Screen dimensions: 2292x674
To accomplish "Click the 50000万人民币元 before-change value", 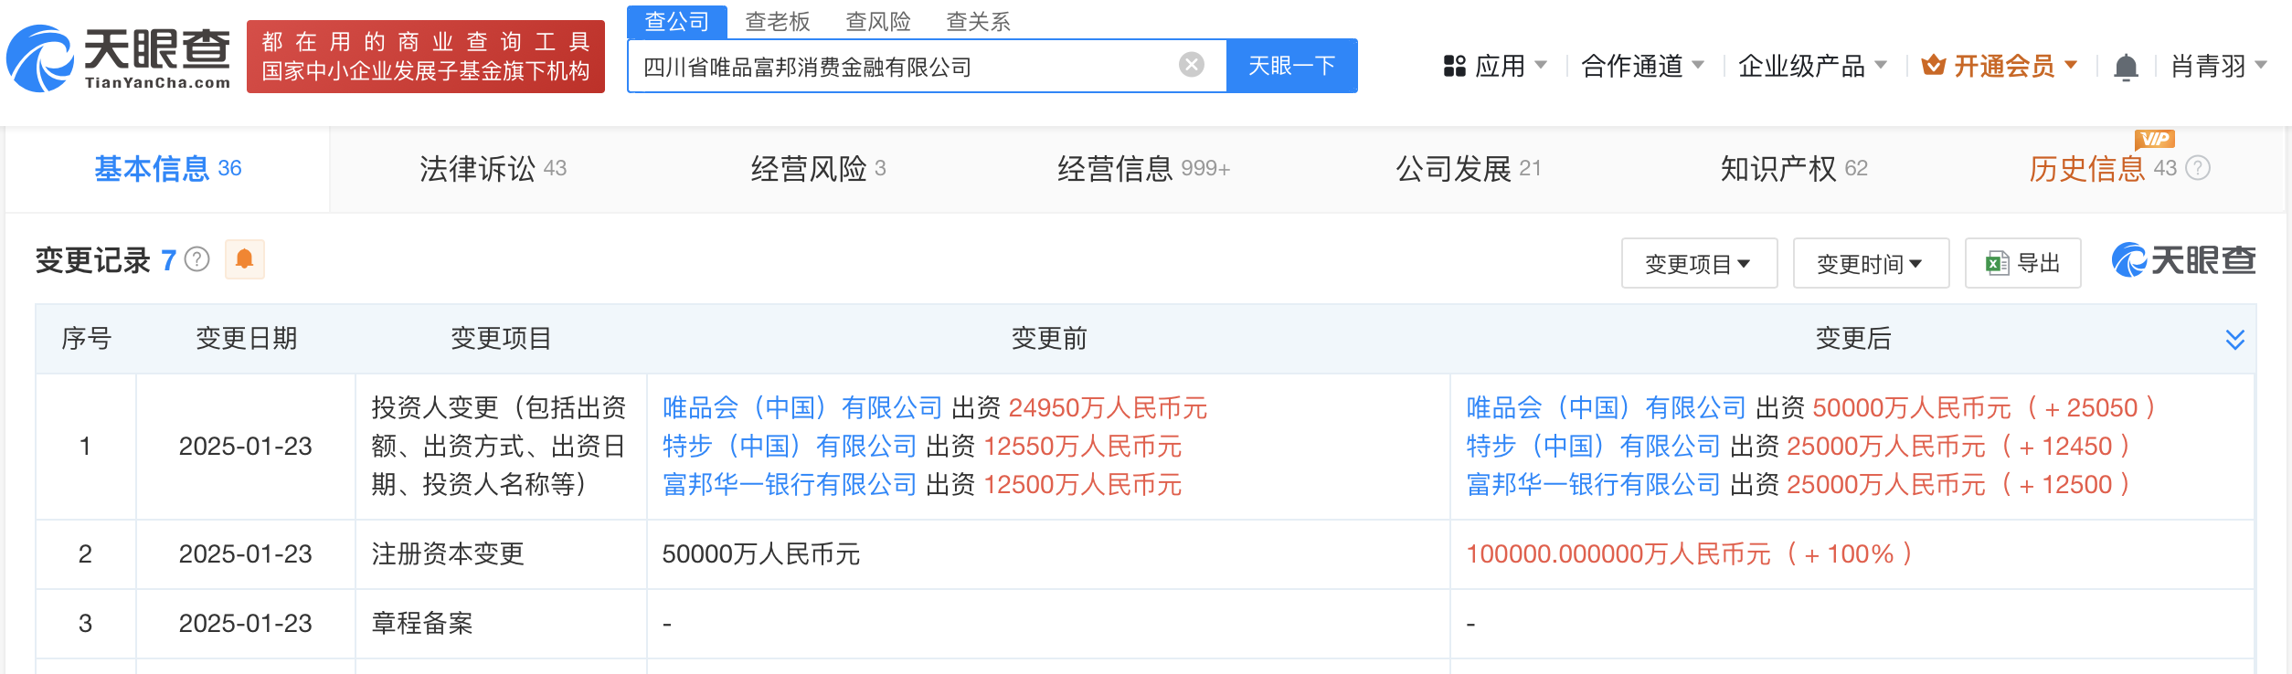I will [760, 553].
